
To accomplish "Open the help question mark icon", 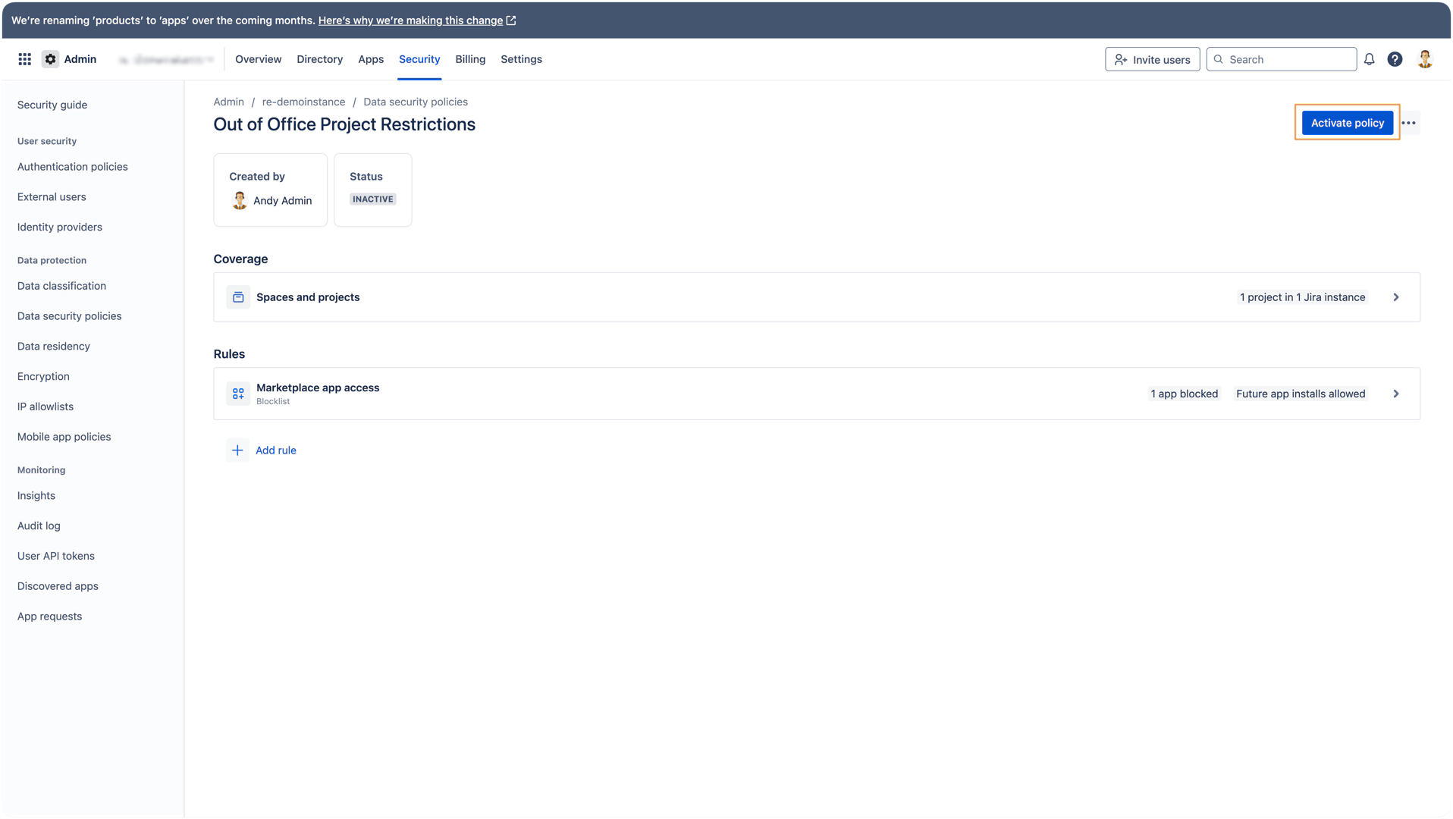I will pos(1395,59).
